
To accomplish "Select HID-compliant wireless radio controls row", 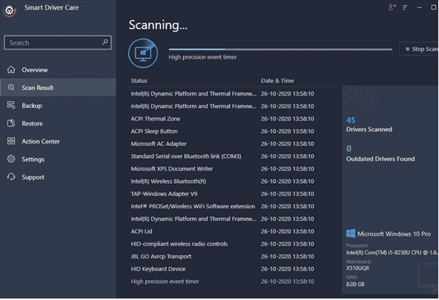I will (x=230, y=244).
